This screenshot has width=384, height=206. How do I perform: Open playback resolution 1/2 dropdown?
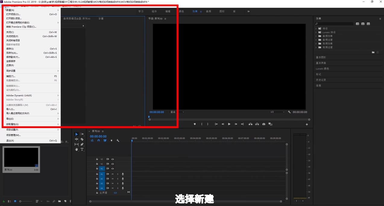pos(278,112)
